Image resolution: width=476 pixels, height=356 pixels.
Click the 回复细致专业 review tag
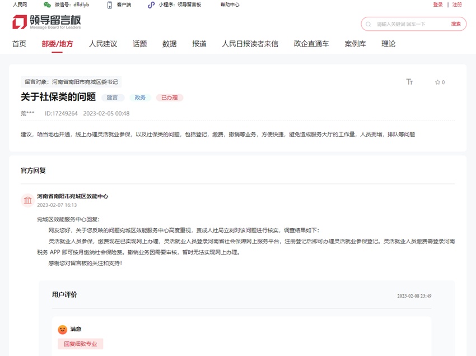[x=81, y=344]
